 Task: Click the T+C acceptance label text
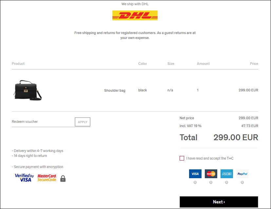[210, 158]
